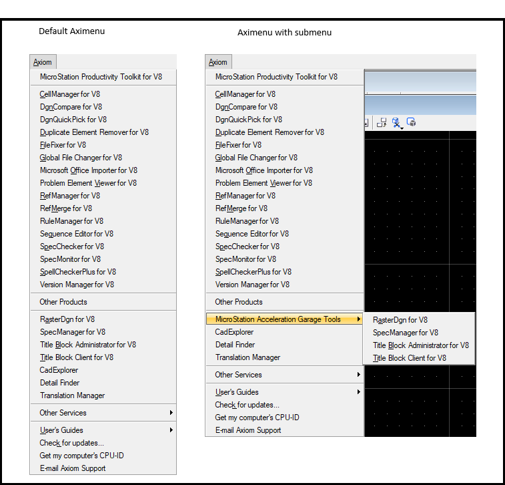
Task: Click the copy view windows toolbar icon
Action: pos(382,122)
